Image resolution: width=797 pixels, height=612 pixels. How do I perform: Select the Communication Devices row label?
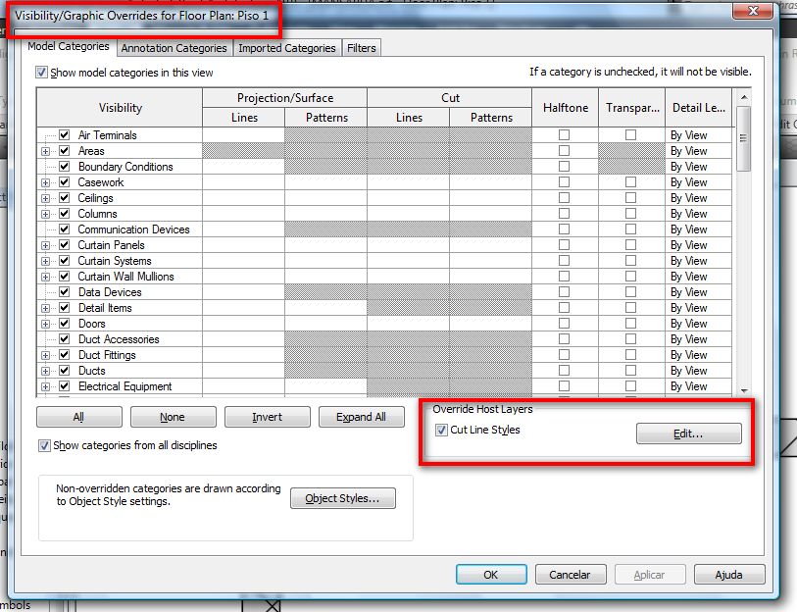tap(133, 229)
